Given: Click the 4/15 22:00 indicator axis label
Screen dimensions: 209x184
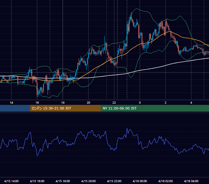Looking at the screenshot, I should pyautogui.click(x=114, y=181).
